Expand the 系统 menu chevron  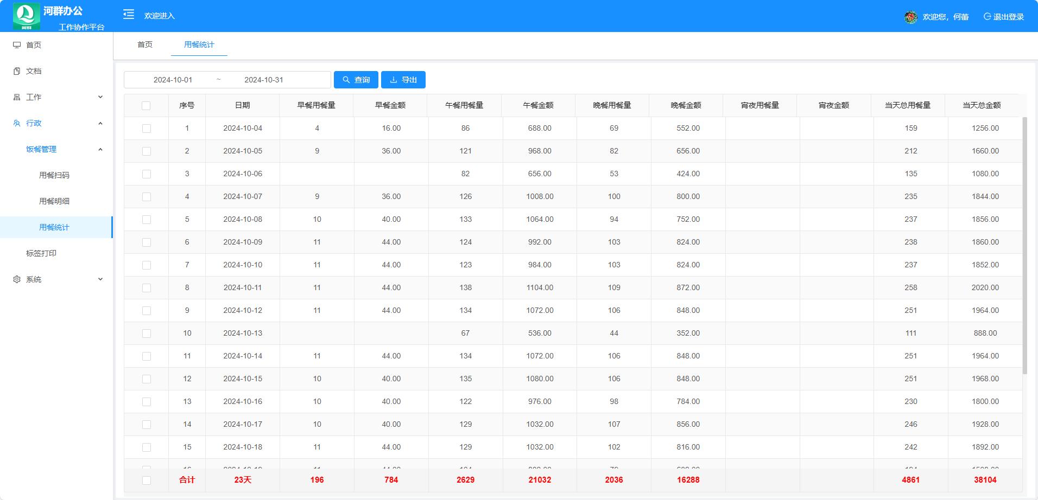tap(100, 279)
